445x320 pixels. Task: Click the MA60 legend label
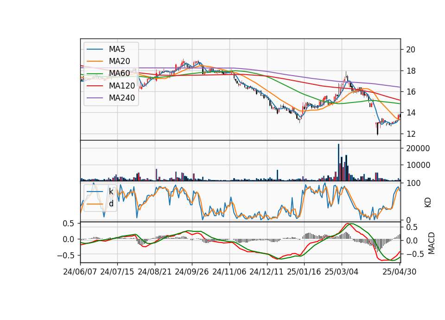tap(119, 74)
